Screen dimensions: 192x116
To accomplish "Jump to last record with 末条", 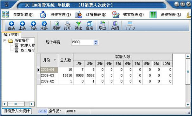I will pyautogui.click(x=44, y=26).
